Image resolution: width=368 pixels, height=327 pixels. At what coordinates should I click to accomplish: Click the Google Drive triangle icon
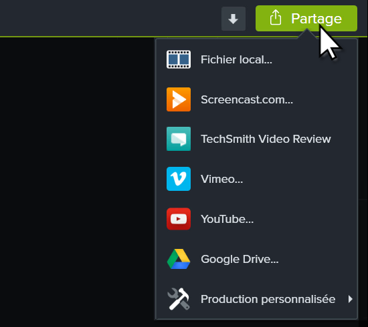(179, 259)
